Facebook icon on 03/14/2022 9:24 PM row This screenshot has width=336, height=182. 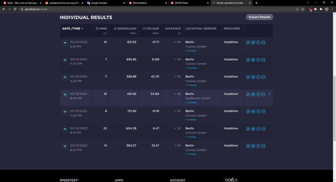point(258,77)
